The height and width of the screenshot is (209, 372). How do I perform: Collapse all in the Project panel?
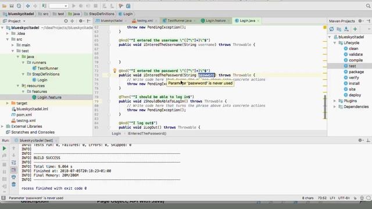(x=72, y=21)
